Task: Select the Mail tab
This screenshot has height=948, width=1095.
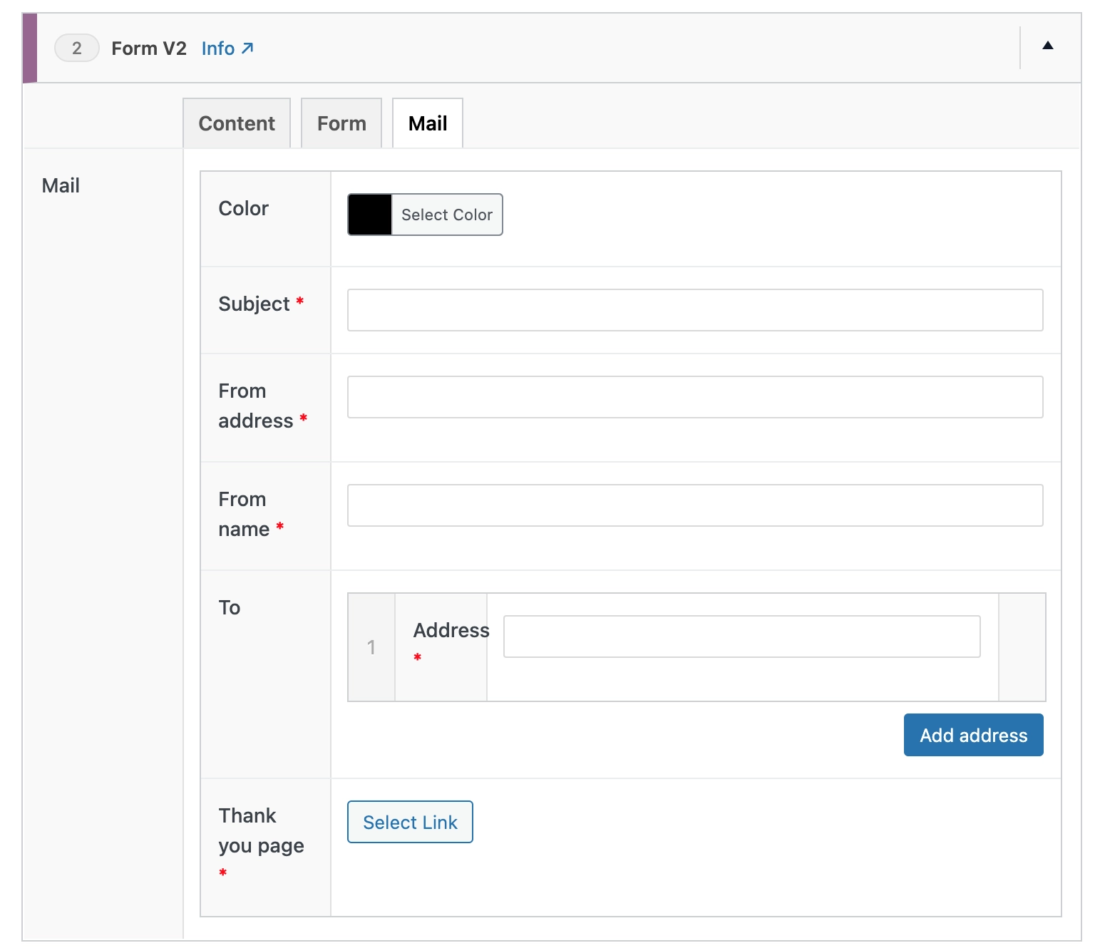Action: [x=428, y=123]
